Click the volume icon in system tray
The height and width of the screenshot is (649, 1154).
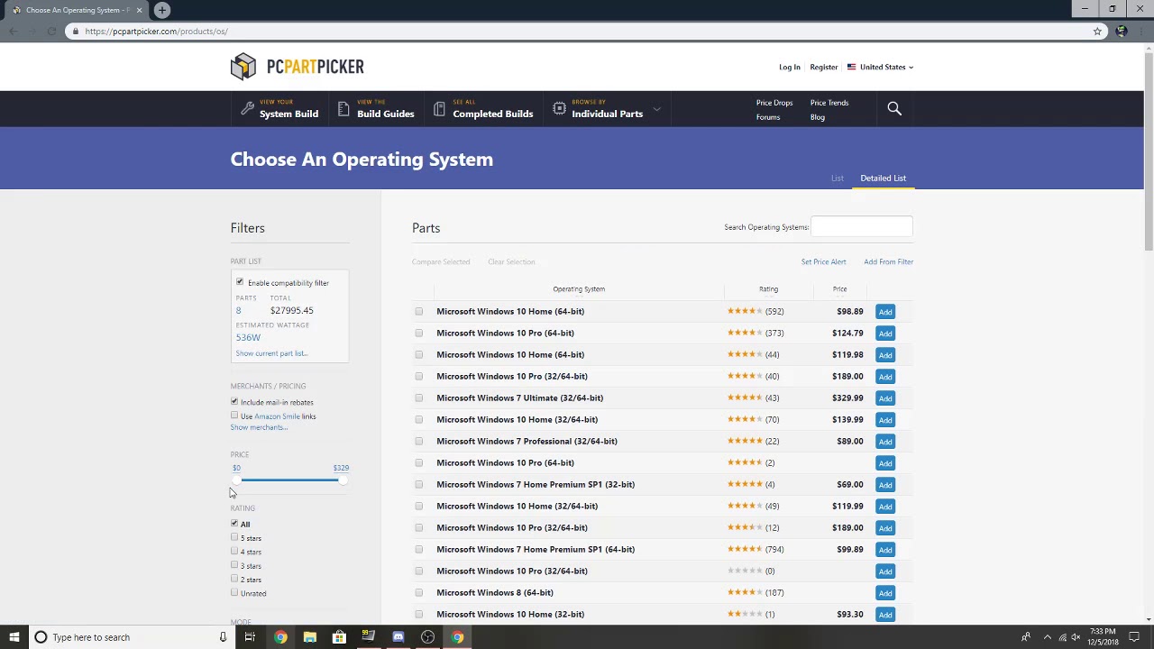click(1076, 637)
